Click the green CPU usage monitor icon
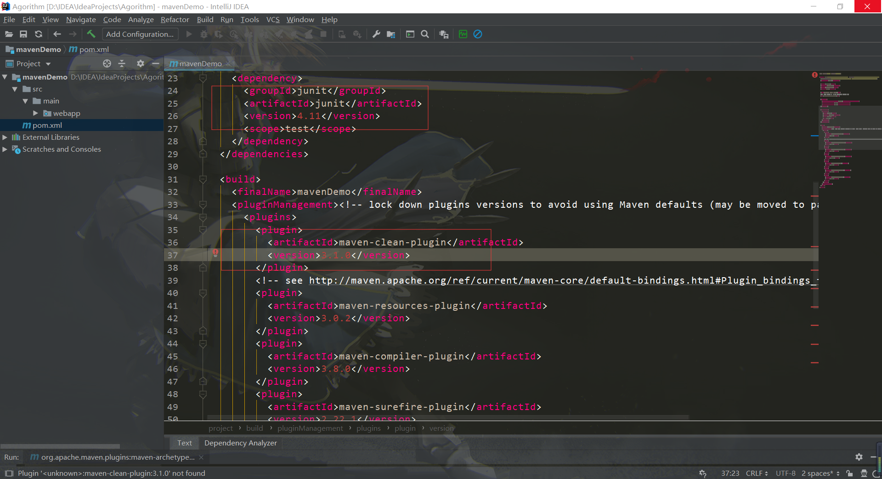 pos(463,34)
